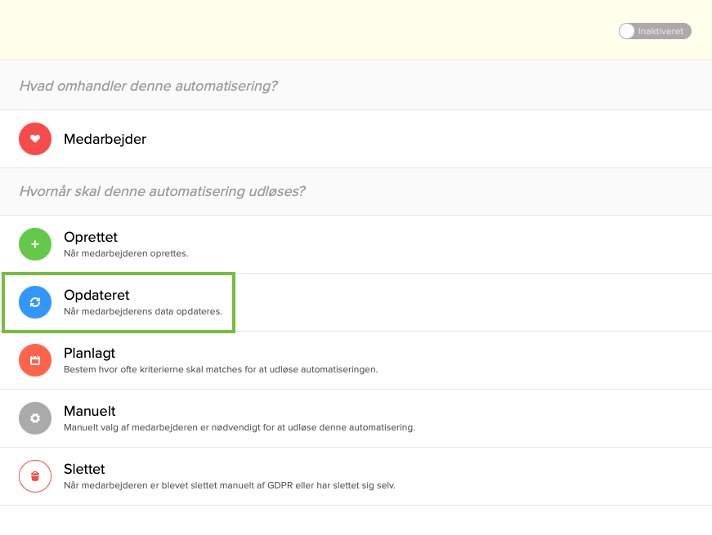Click the Planlagt description about matching criteria
Screen dimensions: 712x535
pyautogui.click(x=221, y=369)
